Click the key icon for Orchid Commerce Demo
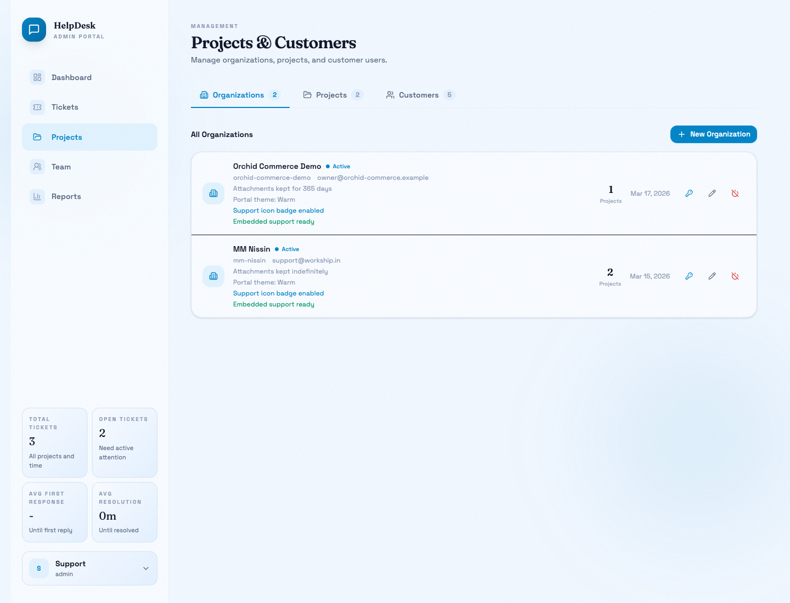Image resolution: width=790 pixels, height=603 pixels. (x=689, y=194)
